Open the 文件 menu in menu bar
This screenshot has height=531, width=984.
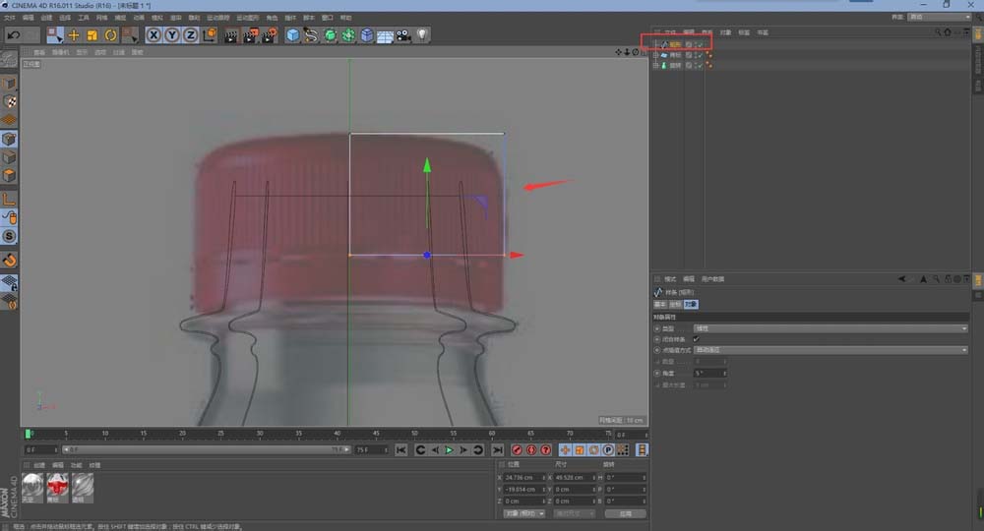tap(10, 18)
